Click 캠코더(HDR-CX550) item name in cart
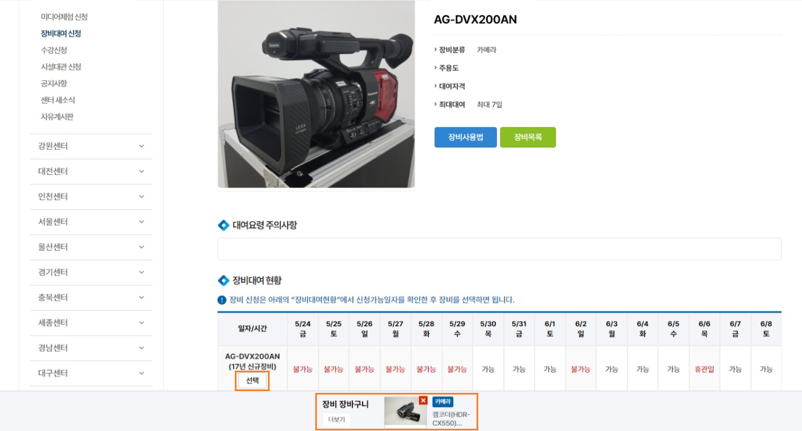This screenshot has width=802, height=431. pos(451,418)
